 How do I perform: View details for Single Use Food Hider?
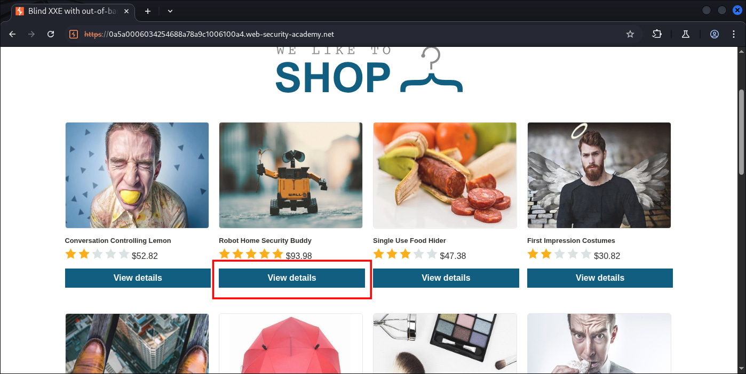446,278
